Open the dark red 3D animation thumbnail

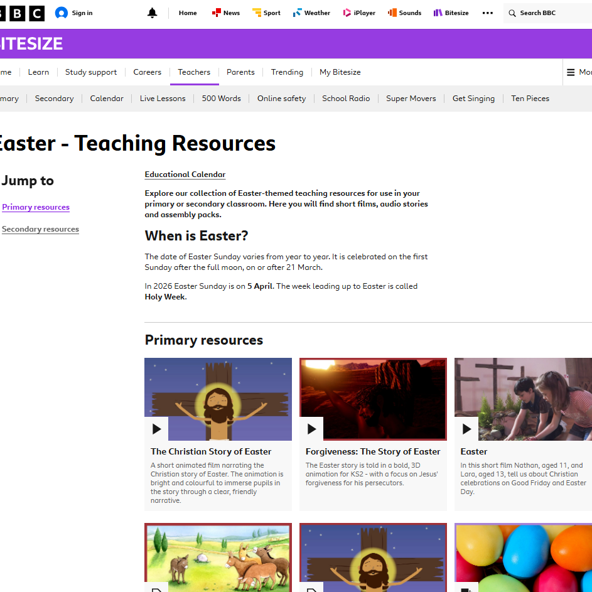tap(373, 399)
